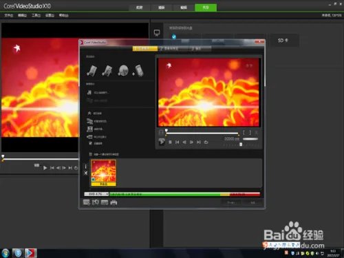Click the import from disc icon
Screen dimensions: 344x258
[123, 71]
